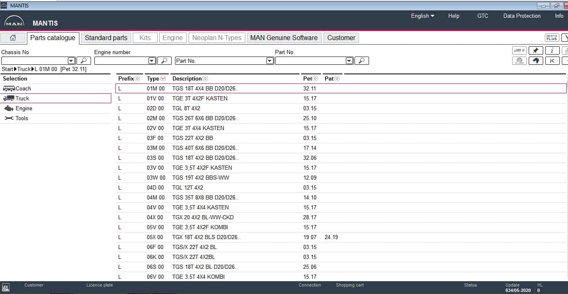Screen dimensions: 568x294
Task: Select the row TGE 3T 4X2F KASTEN
Action: point(341,98)
